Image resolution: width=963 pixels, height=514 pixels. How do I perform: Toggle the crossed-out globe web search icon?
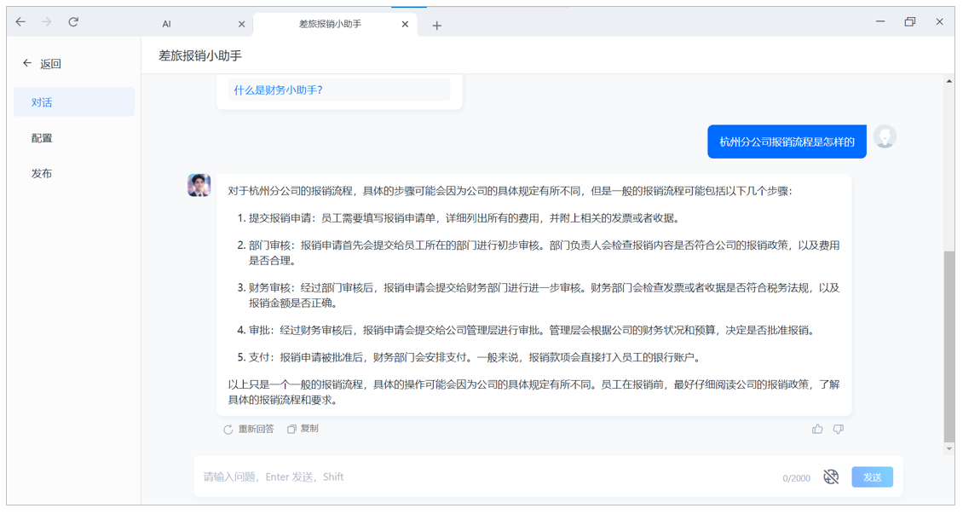click(831, 476)
